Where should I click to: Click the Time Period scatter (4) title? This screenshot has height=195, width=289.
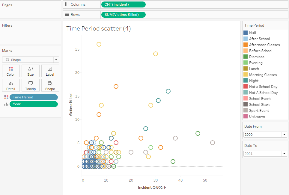(98, 28)
